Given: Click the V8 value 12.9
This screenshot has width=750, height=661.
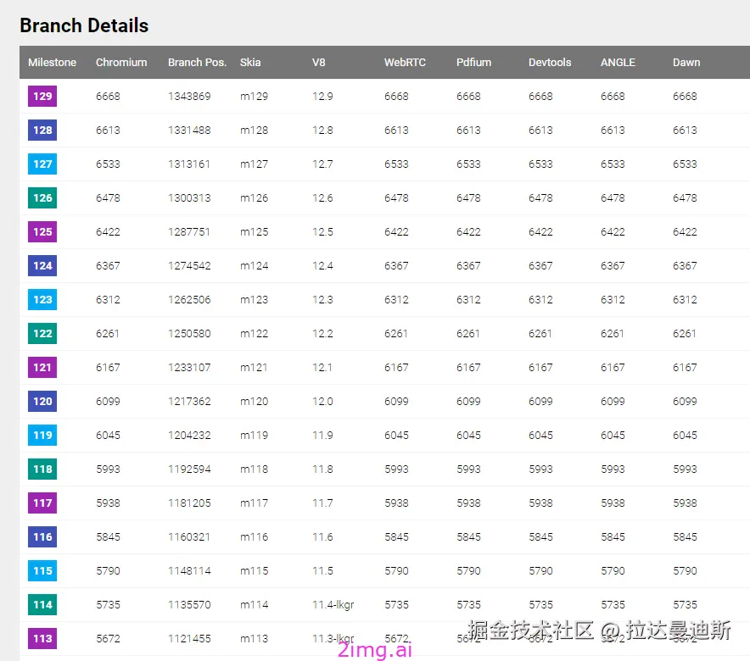Looking at the screenshot, I should (x=322, y=97).
